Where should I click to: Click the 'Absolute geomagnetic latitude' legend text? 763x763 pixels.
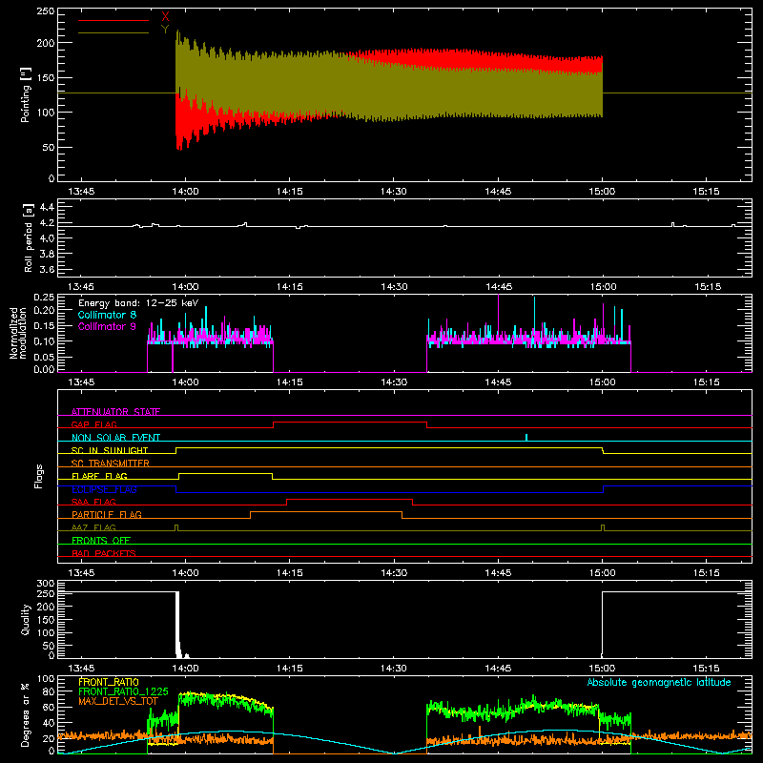click(x=659, y=682)
